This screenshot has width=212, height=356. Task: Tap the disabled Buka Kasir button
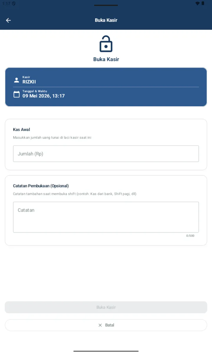click(106, 307)
